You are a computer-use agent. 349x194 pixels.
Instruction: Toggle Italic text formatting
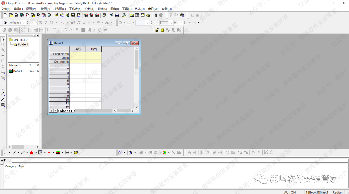pyautogui.click(x=46, y=23)
